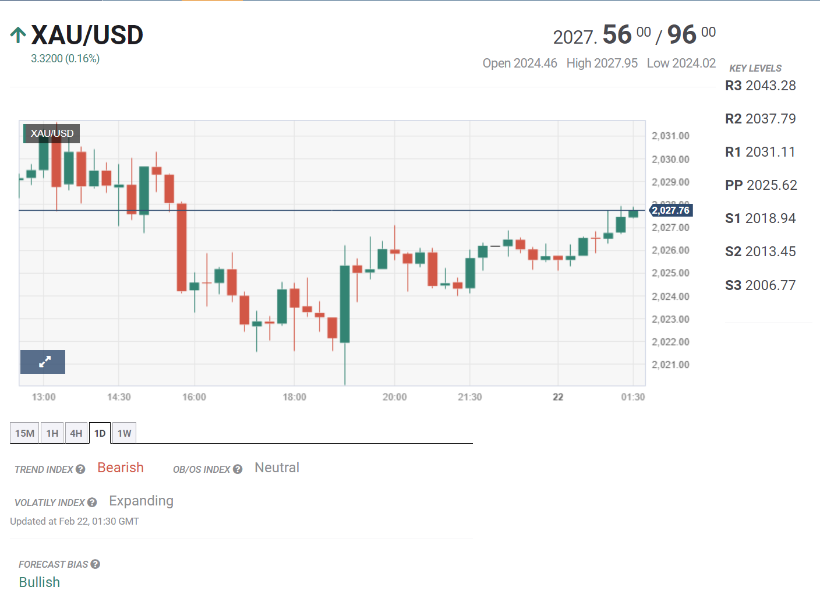This screenshot has width=820, height=612.
Task: Click the green up-arrow beside XAU/USD
Action: click(18, 35)
